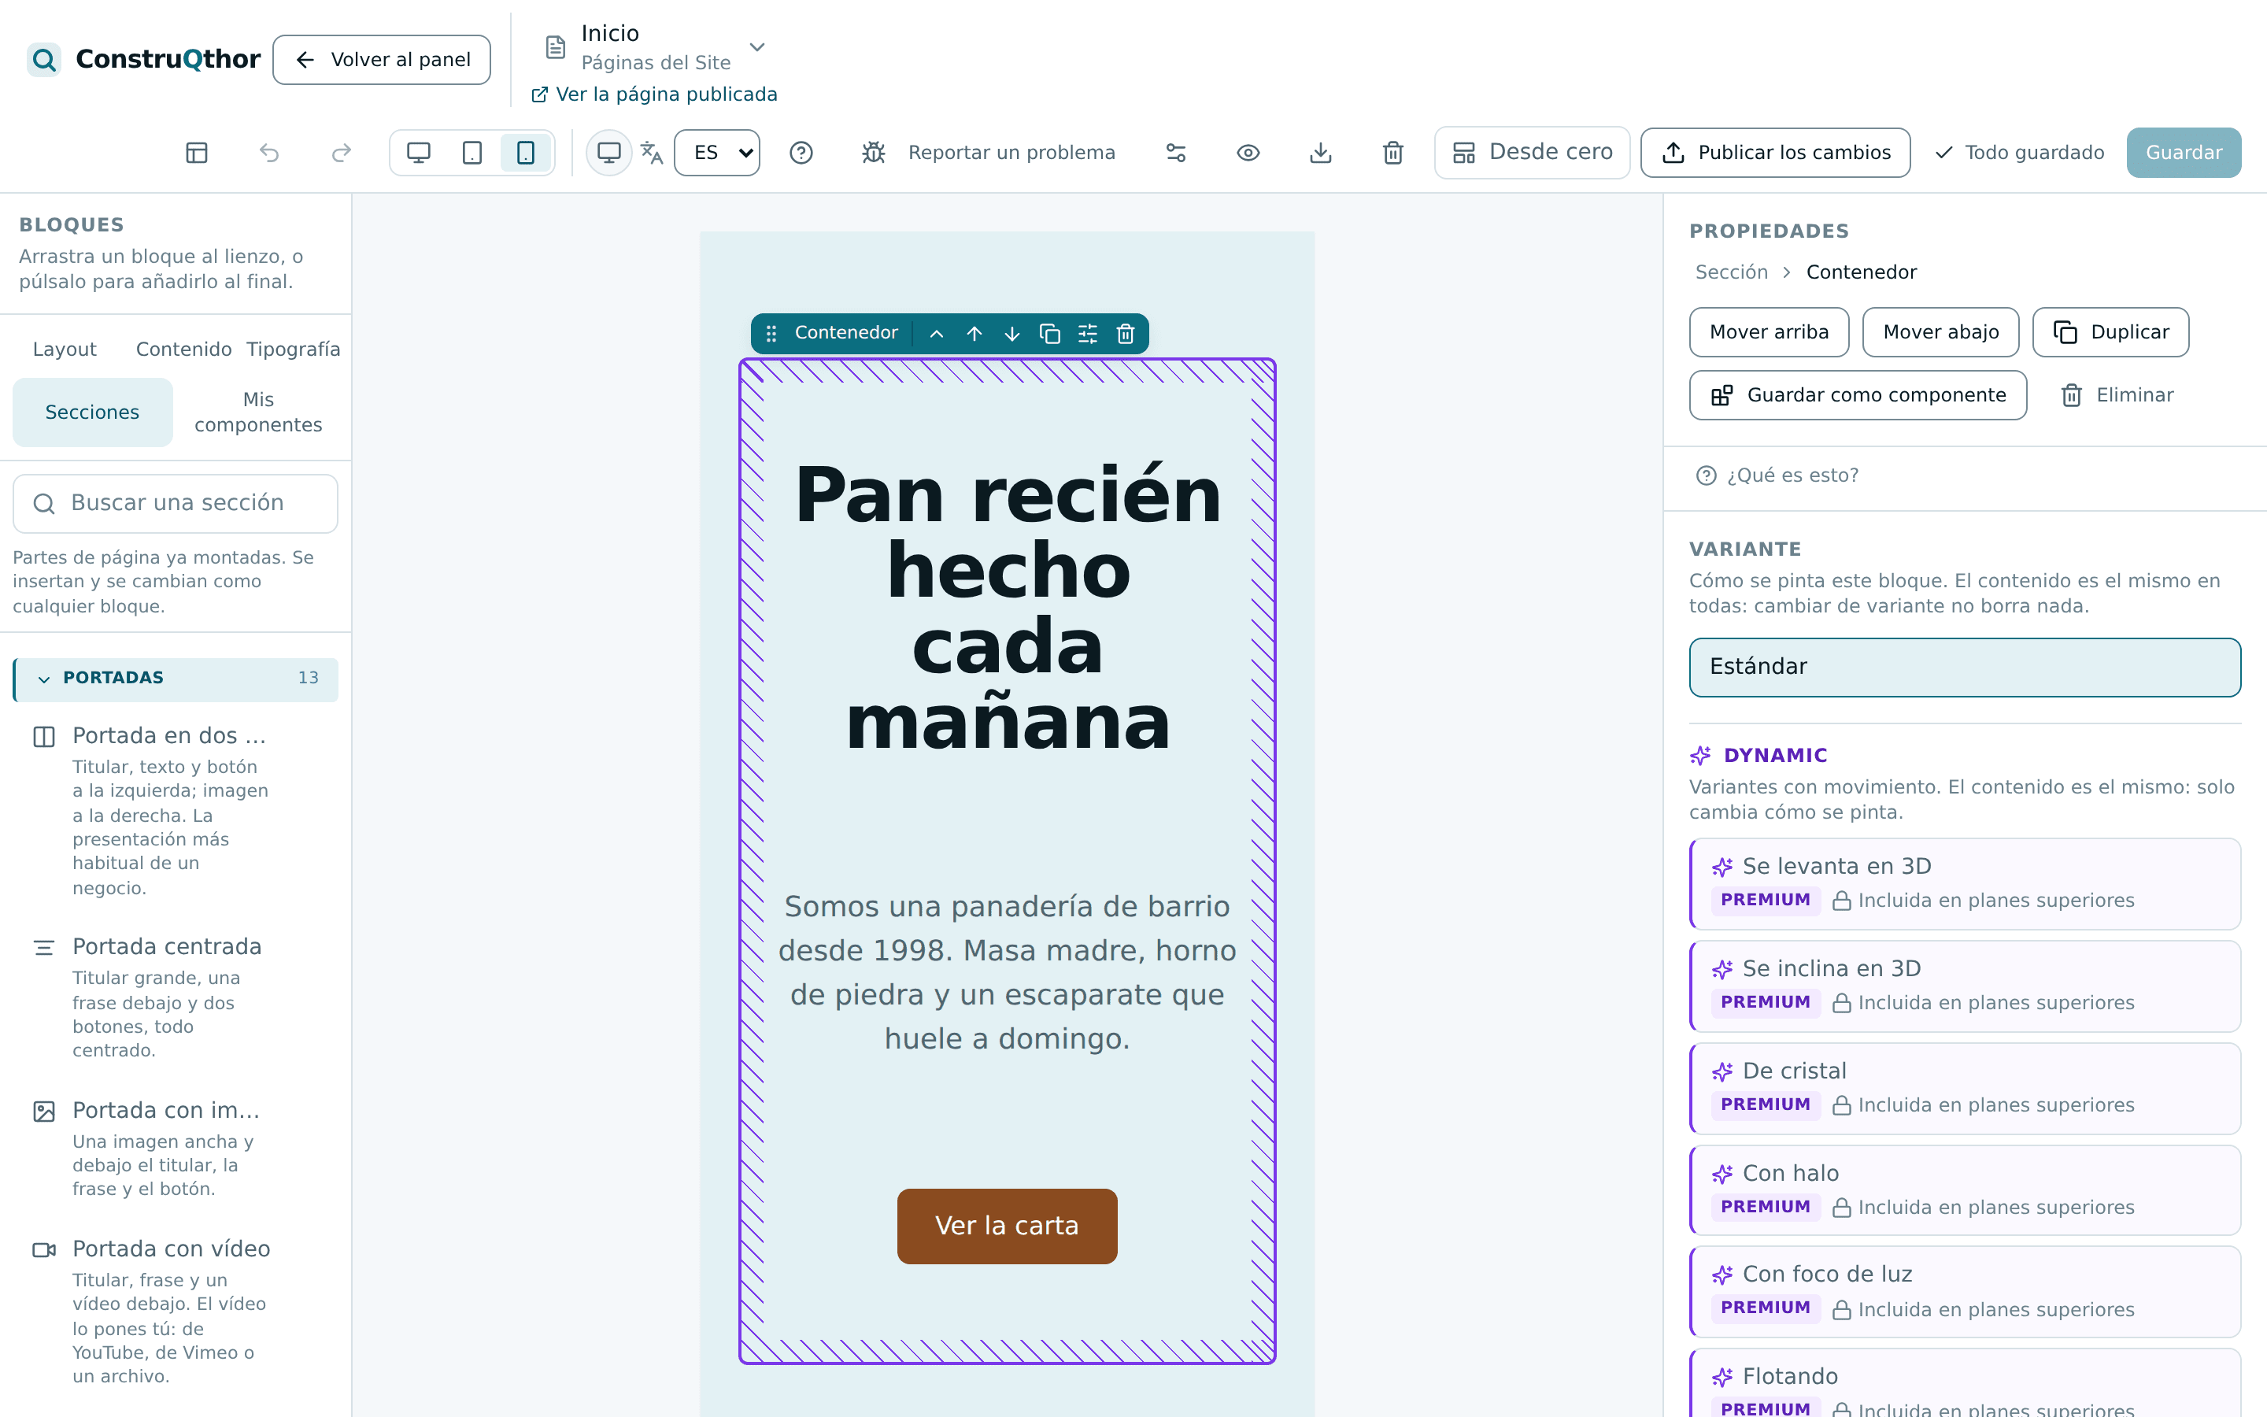Open Ver la página publicada link

pyautogui.click(x=654, y=94)
